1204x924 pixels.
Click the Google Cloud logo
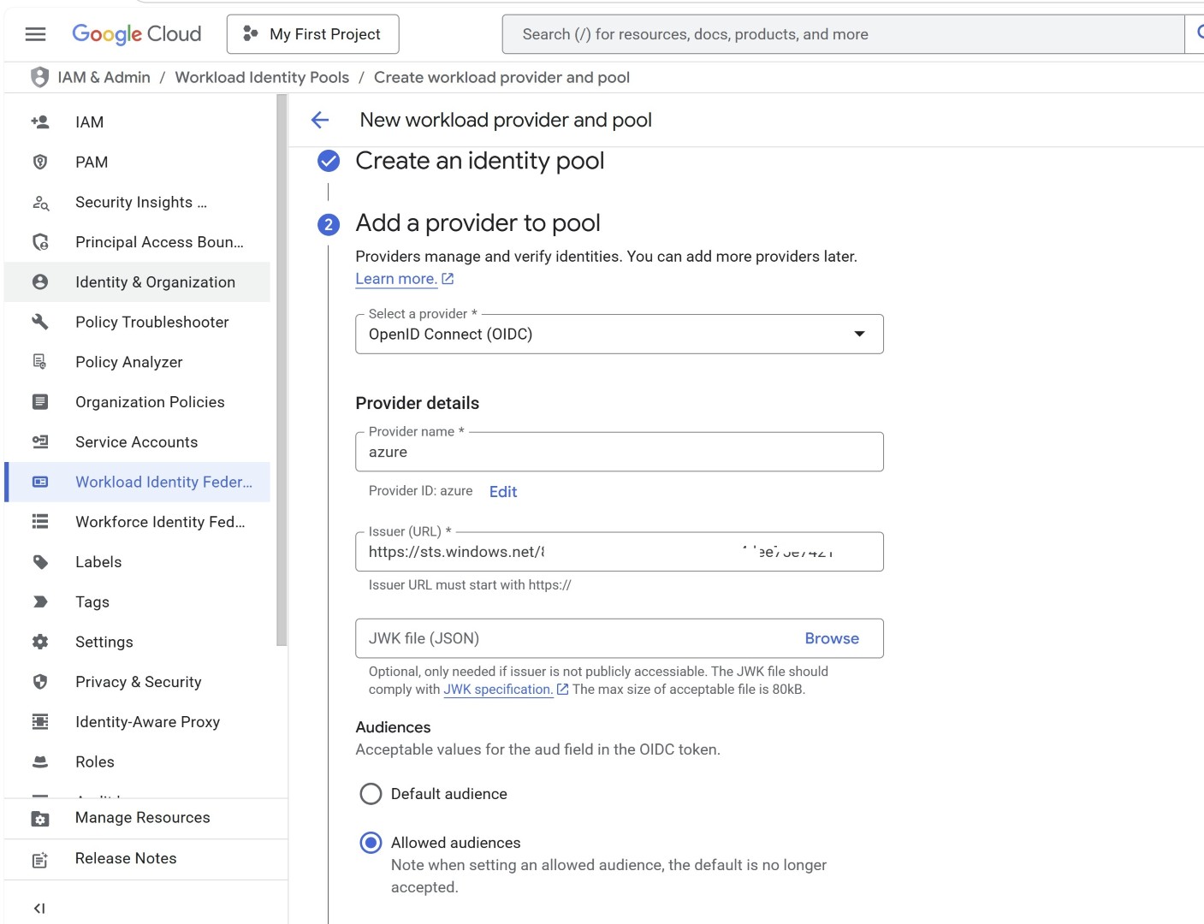pyautogui.click(x=137, y=34)
